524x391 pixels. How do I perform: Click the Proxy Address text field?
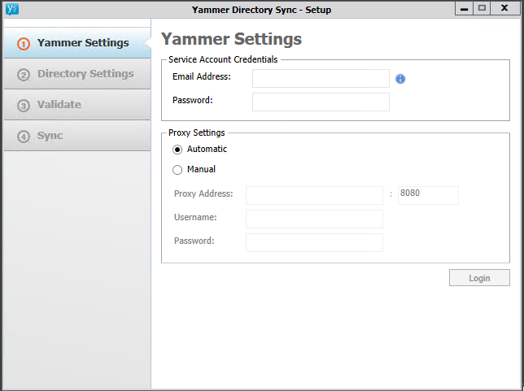[314, 195]
